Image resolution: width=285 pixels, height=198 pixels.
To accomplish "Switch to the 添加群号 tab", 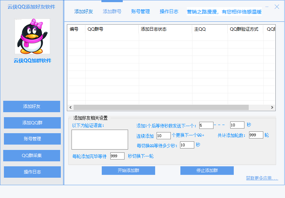I will (112, 11).
